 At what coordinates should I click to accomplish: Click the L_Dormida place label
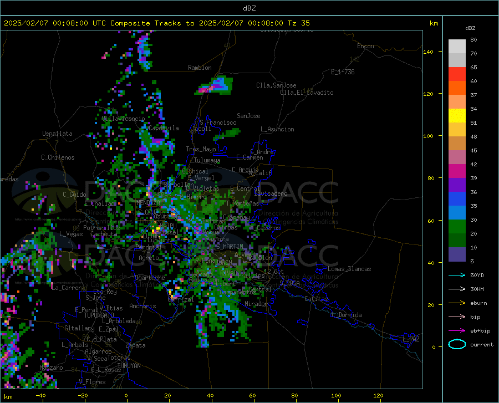346,315
